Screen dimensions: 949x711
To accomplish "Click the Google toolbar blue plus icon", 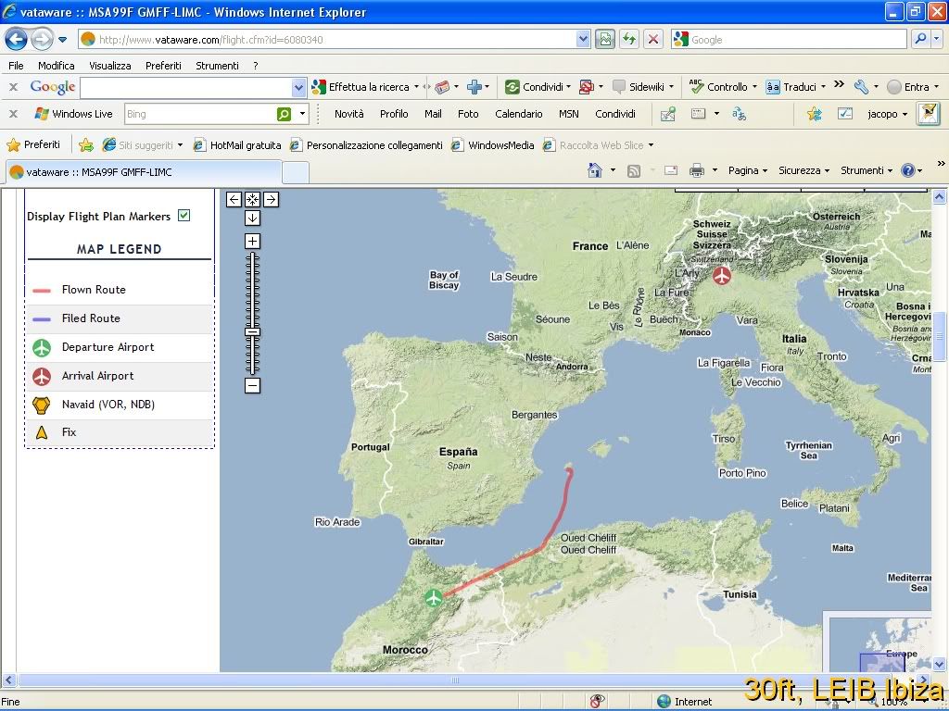I will coord(474,87).
